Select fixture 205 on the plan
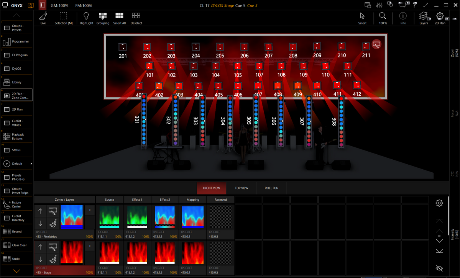This screenshot has height=278, width=460. pos(220,47)
